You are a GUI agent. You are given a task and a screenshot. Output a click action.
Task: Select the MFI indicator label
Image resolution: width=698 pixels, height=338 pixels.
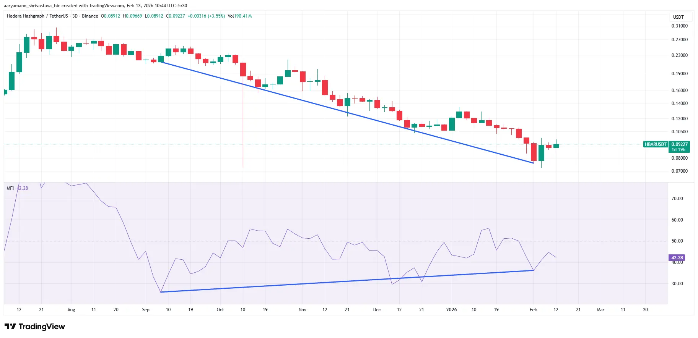pos(10,188)
